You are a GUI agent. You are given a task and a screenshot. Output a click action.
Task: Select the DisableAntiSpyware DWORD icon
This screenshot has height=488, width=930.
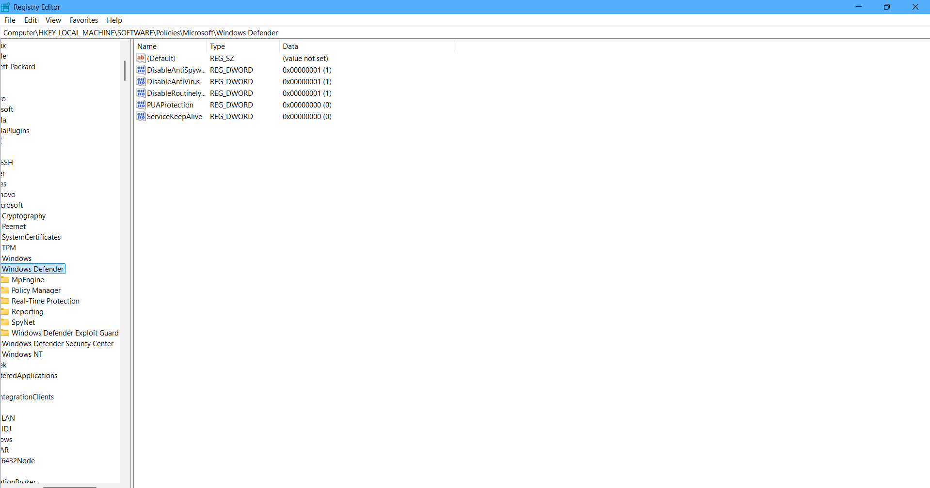click(x=141, y=70)
